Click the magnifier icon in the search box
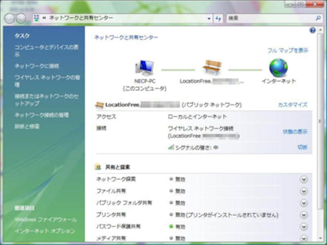Viewport: 327px width, 245px height. coord(318,18)
